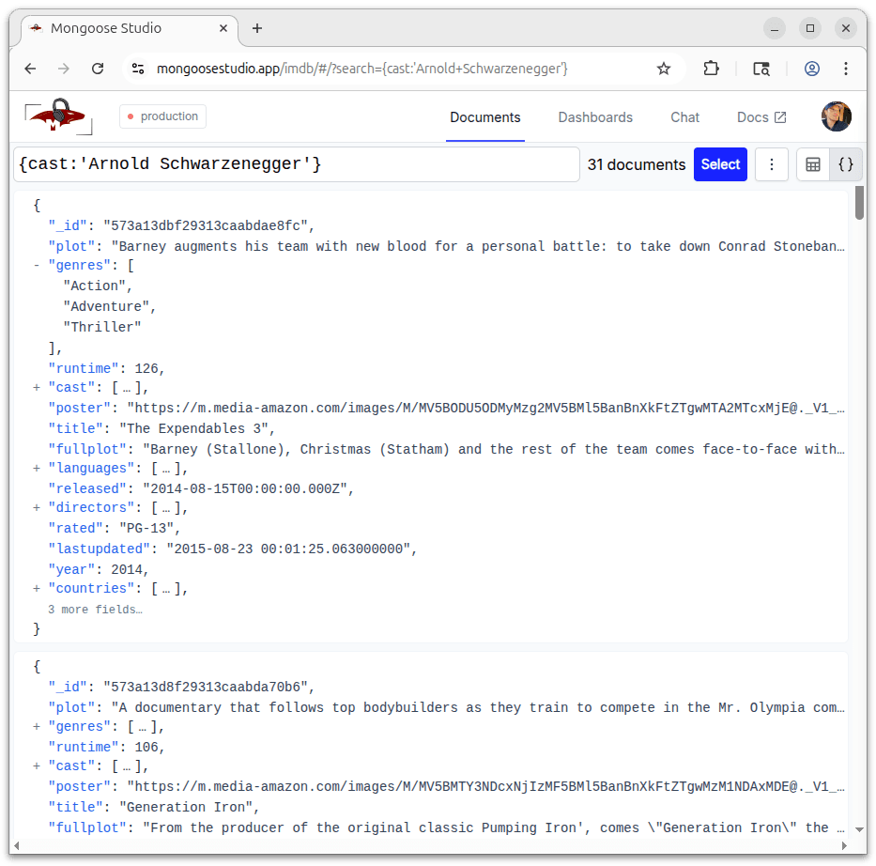The height and width of the screenshot is (866, 876).
Task: Click the vertical scrollbar thumb
Action: click(x=859, y=203)
